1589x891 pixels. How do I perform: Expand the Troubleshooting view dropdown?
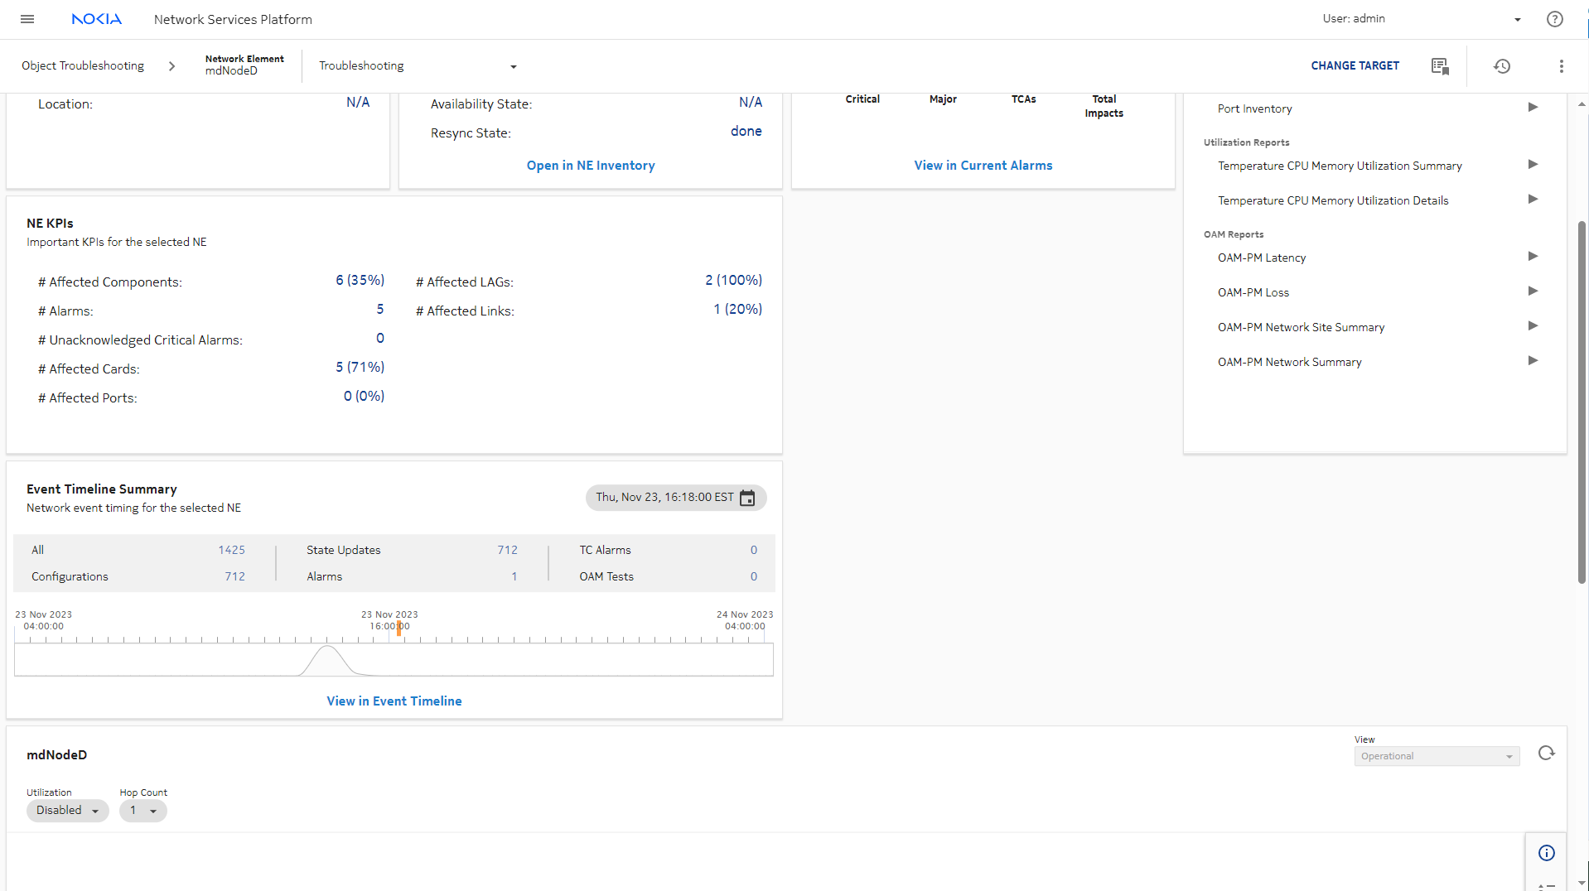[513, 67]
